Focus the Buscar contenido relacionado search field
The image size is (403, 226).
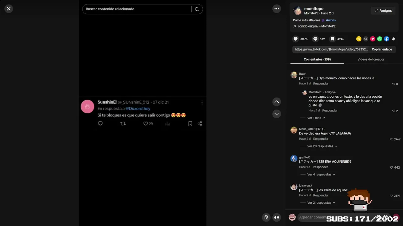click(137, 9)
